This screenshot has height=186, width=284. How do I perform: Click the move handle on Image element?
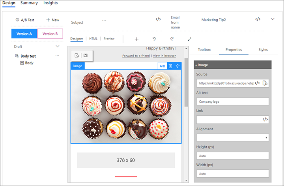pos(177,66)
